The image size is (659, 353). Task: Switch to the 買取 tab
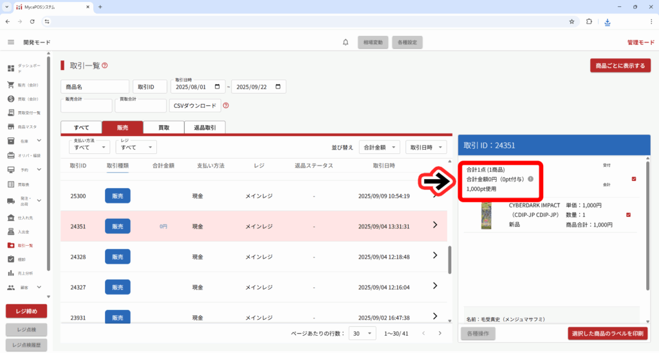(163, 128)
